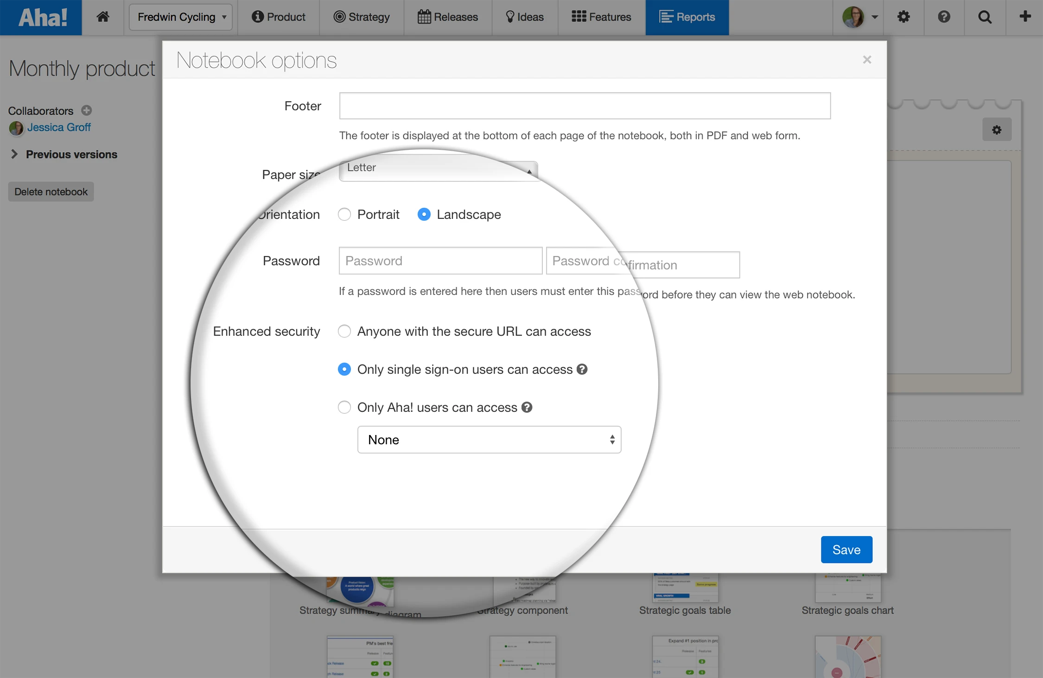The width and height of the screenshot is (1043, 678).
Task: Open search with the magnifier icon
Action: point(985,17)
